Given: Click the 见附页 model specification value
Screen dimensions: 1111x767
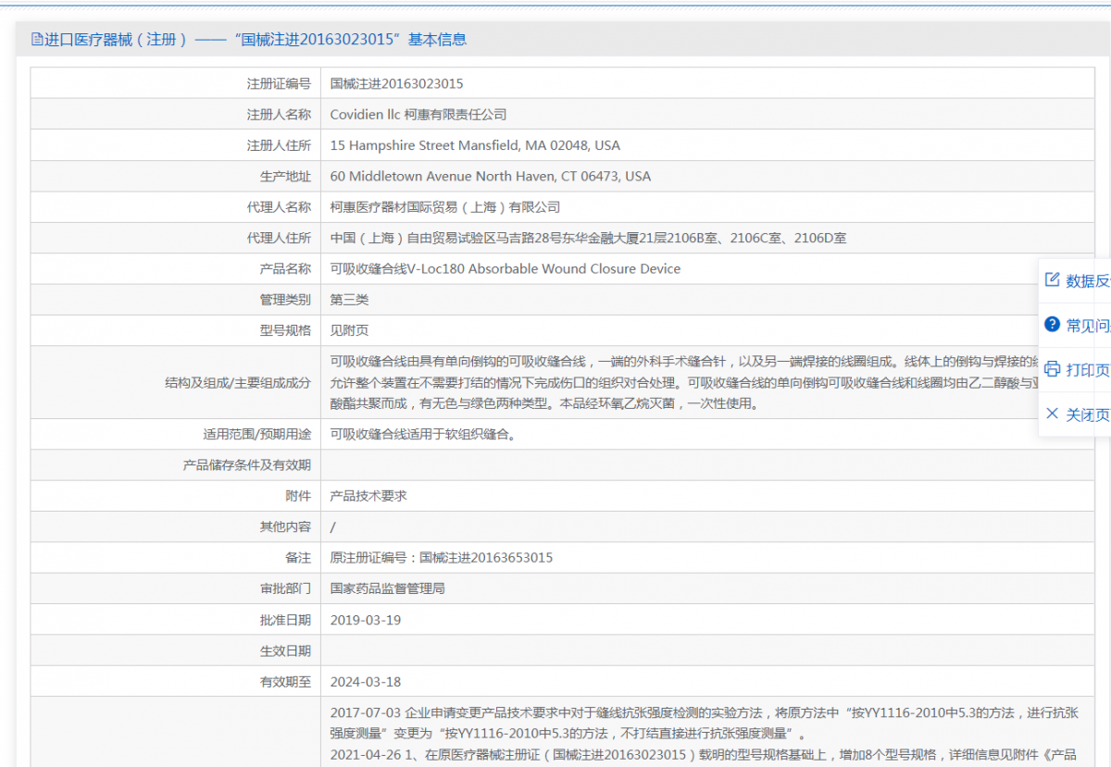Looking at the screenshot, I should coord(349,330).
